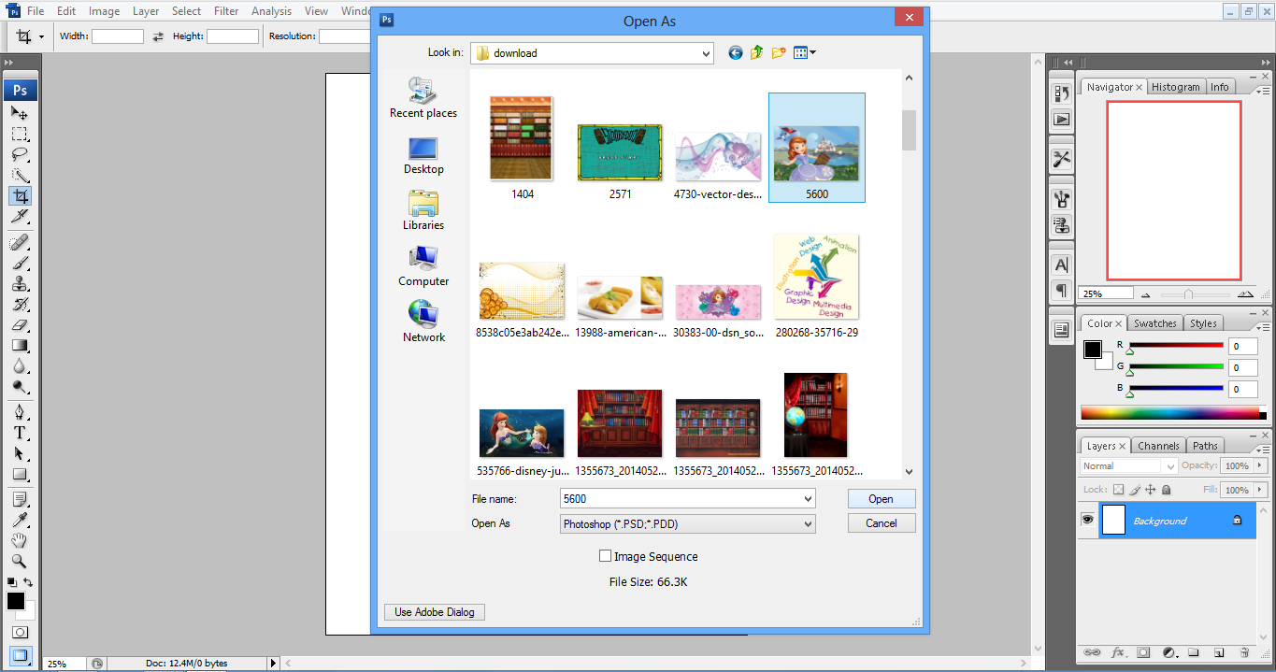Toggle the Background layer visibility eye

(1087, 521)
